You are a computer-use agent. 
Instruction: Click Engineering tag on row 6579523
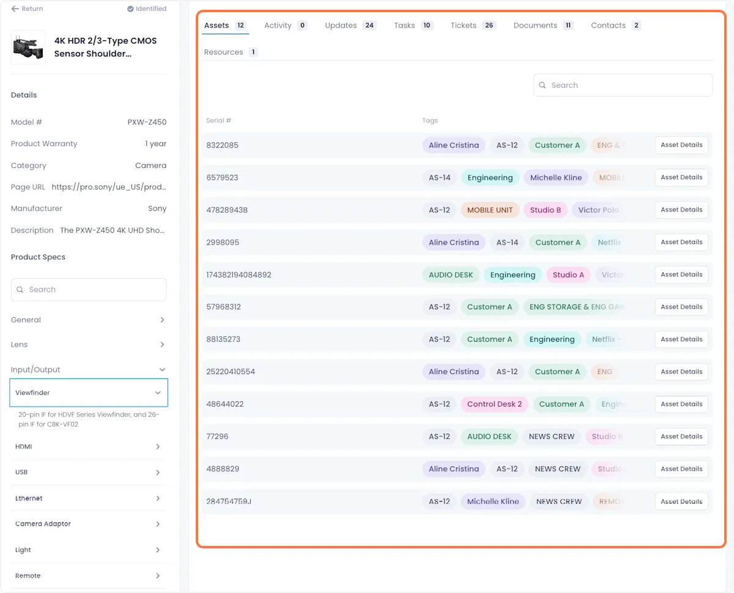tap(490, 178)
